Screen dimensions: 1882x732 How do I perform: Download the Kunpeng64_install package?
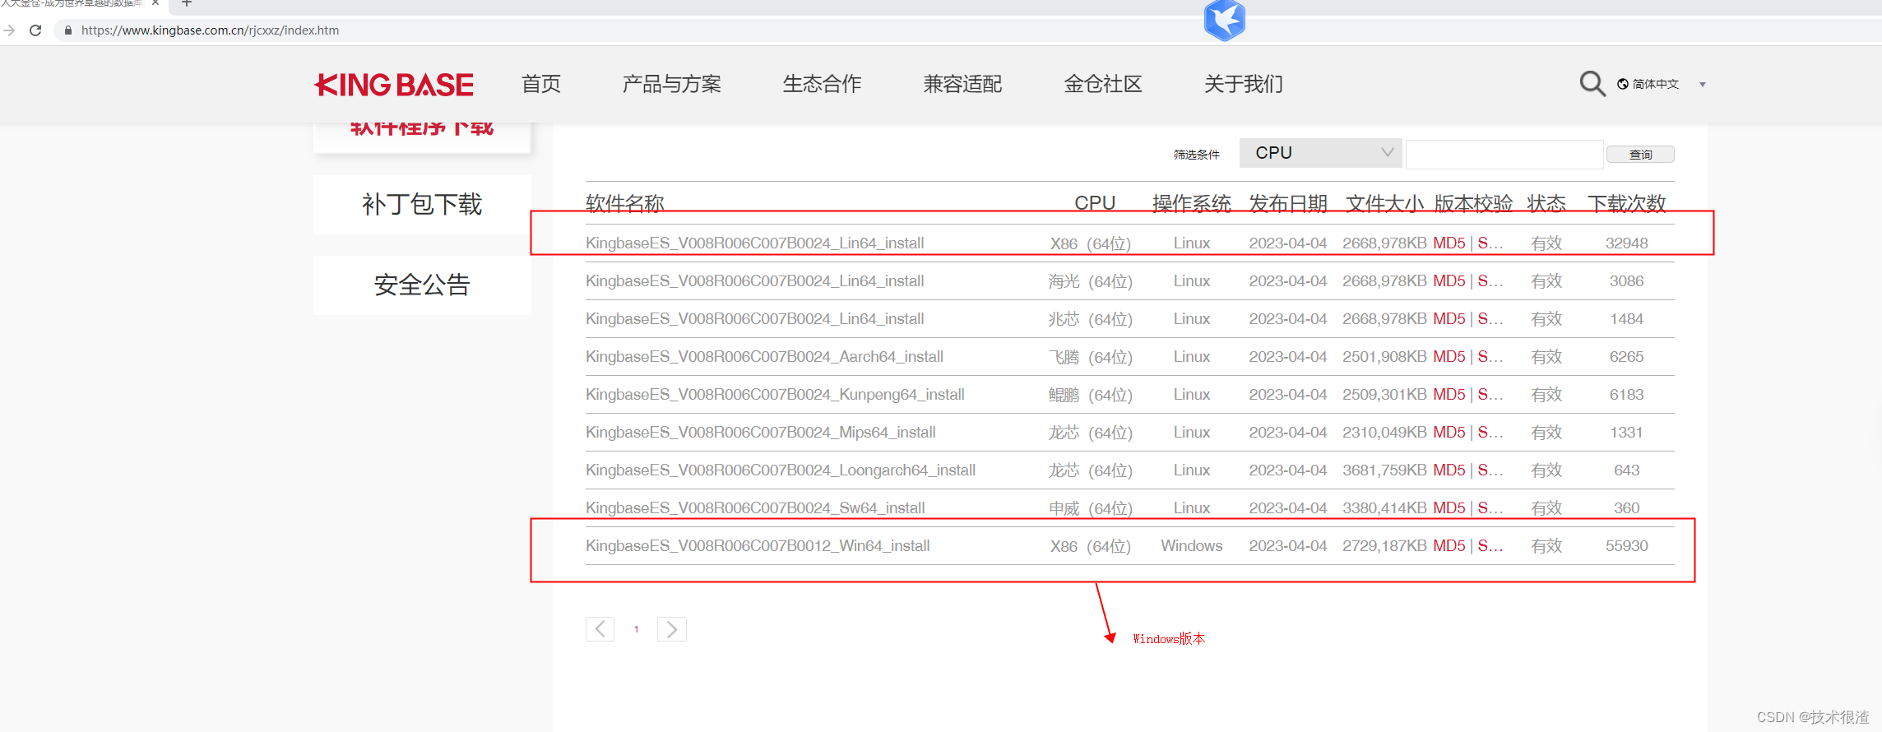(x=775, y=395)
